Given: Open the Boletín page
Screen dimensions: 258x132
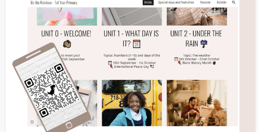Looking at the screenshot, I should [x=221, y=2].
